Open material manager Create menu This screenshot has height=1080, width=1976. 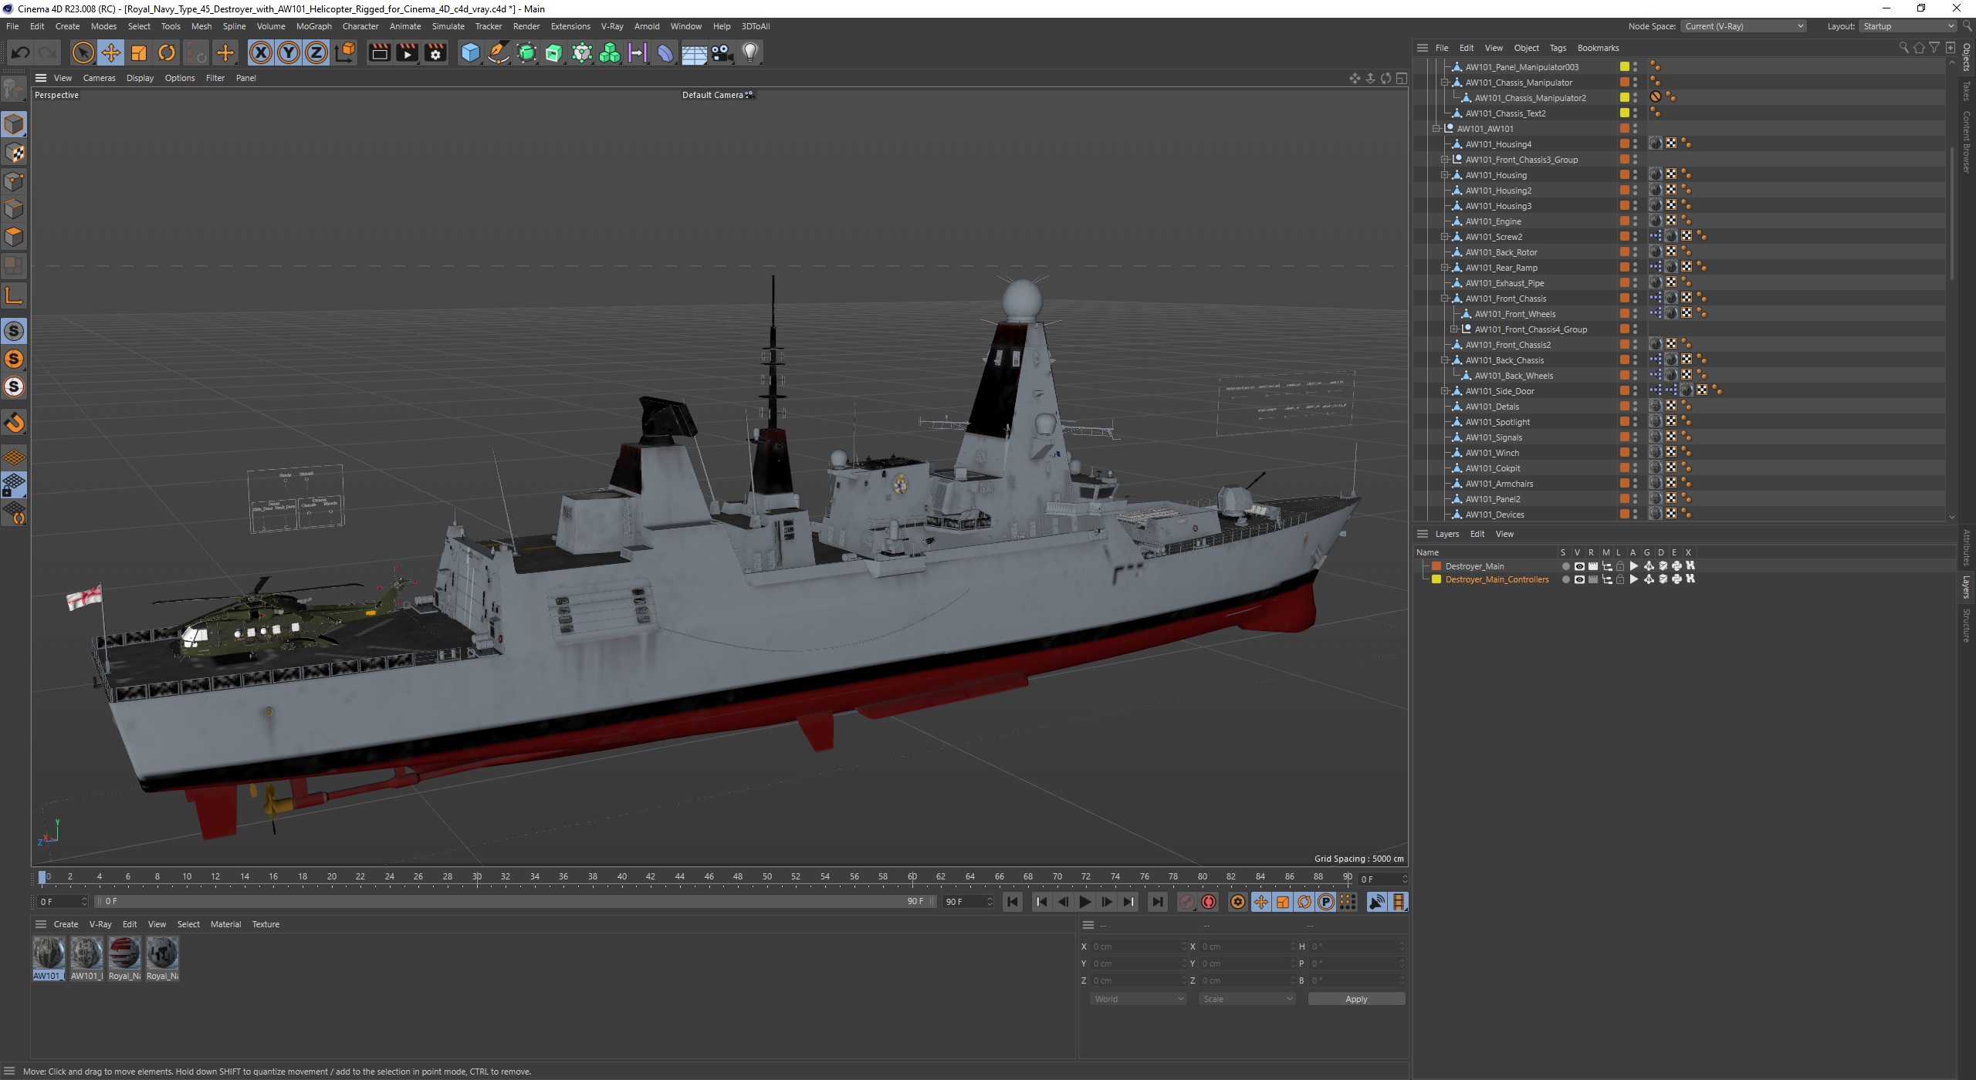tap(66, 924)
